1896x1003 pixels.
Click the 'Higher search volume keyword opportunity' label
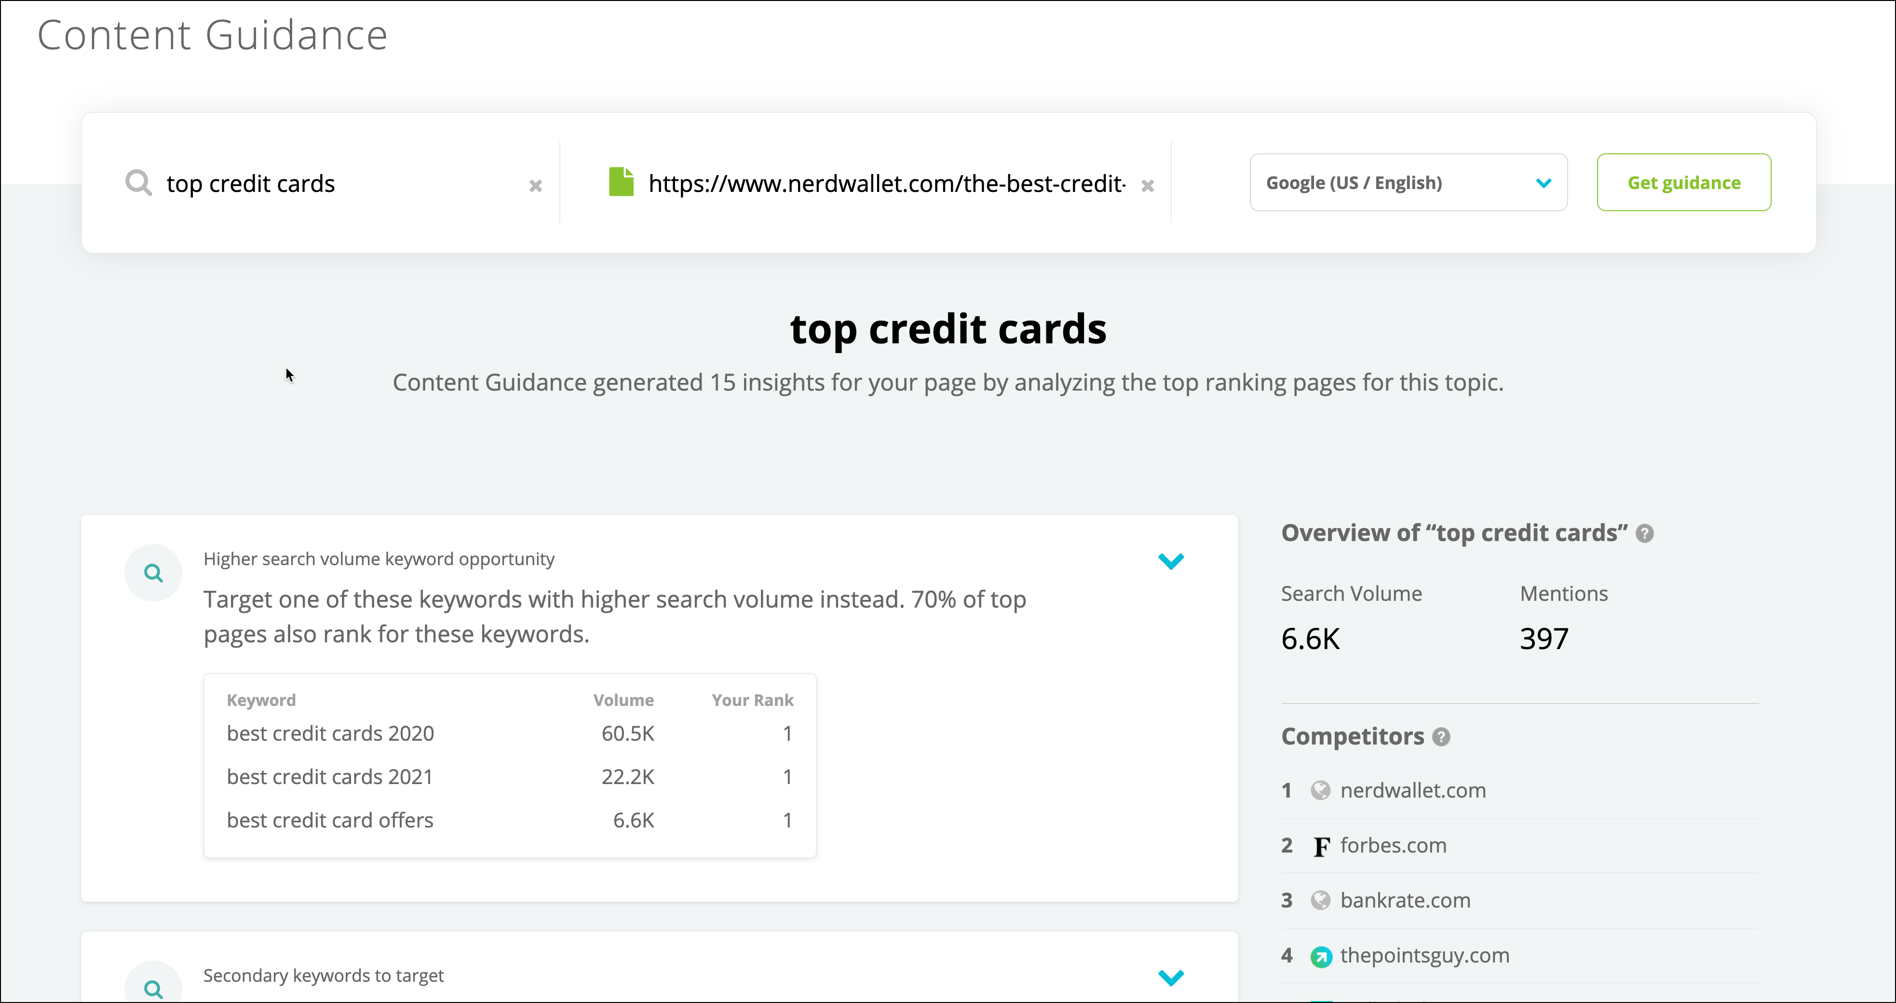click(x=379, y=559)
